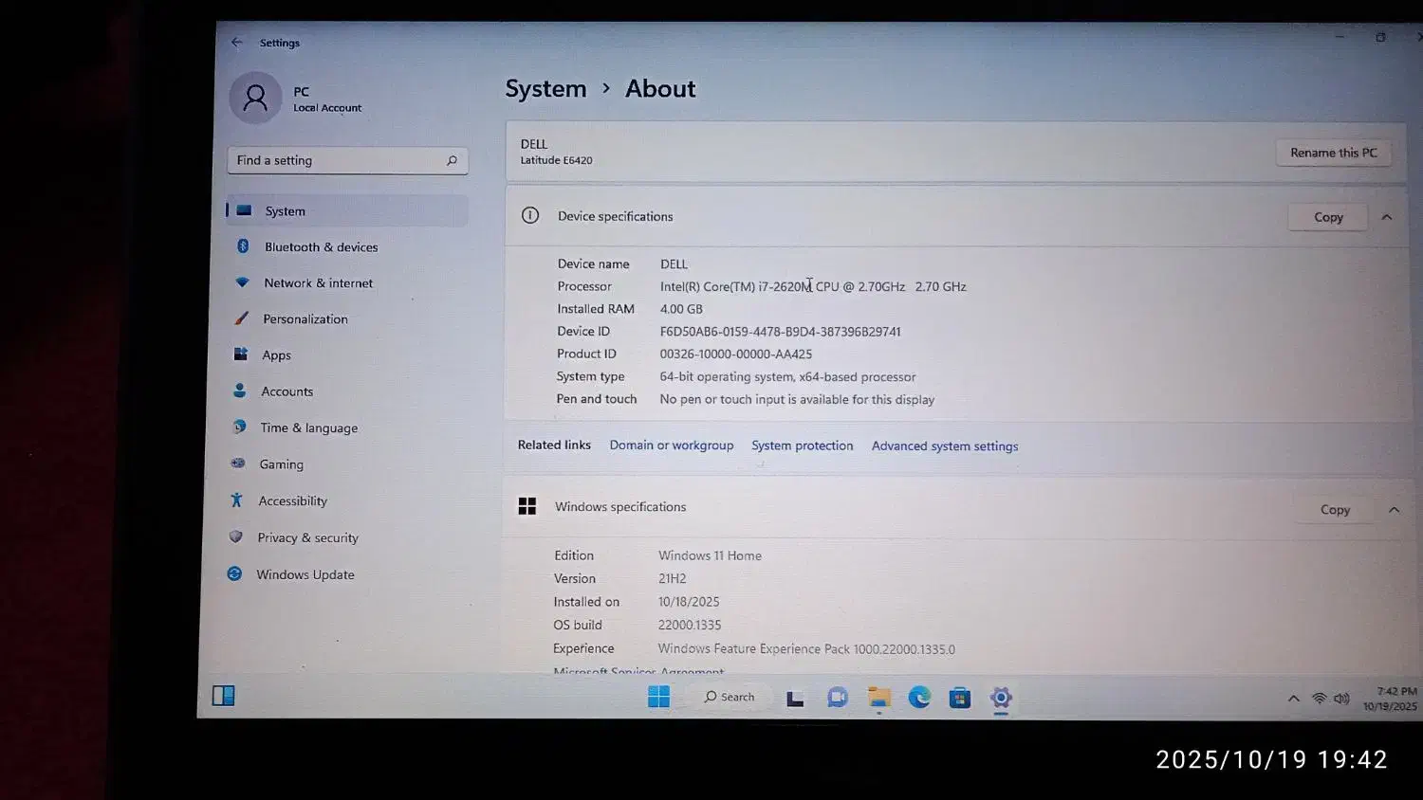The width and height of the screenshot is (1423, 800).
Task: Open the Chat app on the taskbar
Action: coord(837,698)
